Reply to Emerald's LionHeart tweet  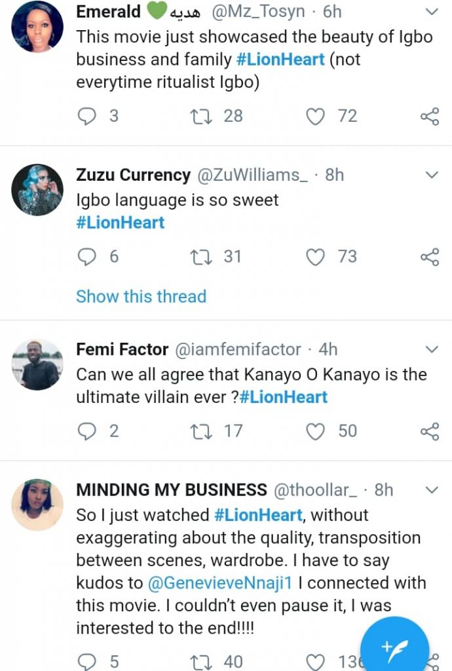(x=86, y=117)
